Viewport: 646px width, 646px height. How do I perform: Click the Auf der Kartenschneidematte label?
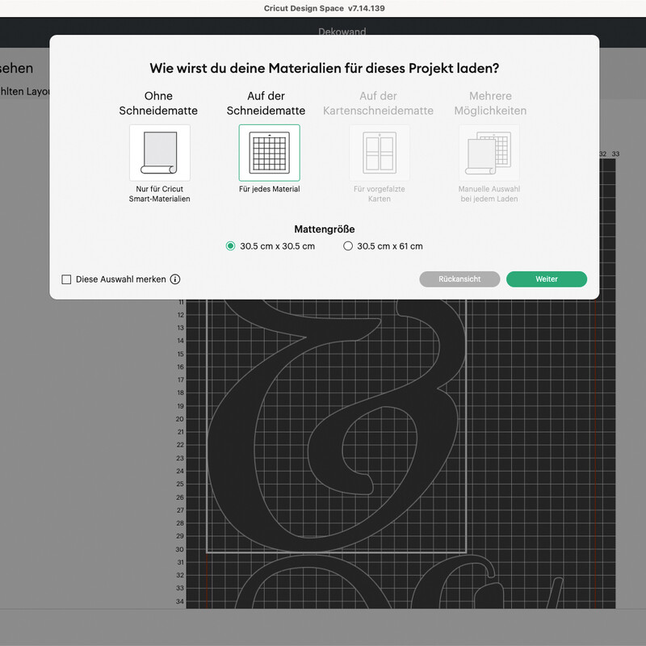tap(378, 103)
